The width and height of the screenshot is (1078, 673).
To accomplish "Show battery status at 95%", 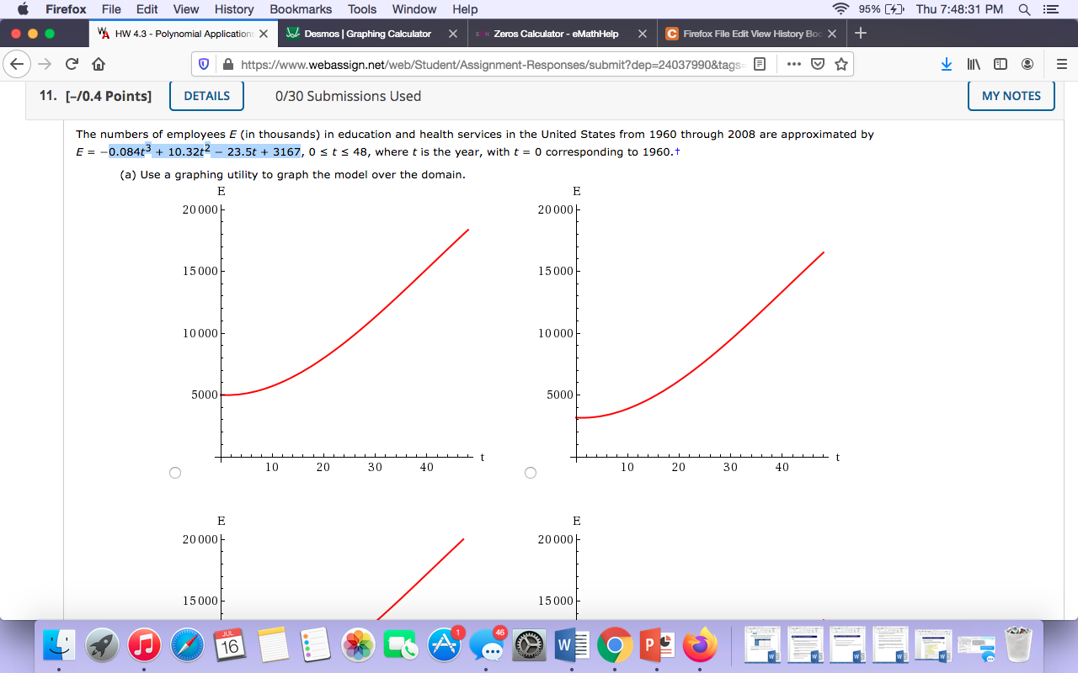I will (880, 9).
